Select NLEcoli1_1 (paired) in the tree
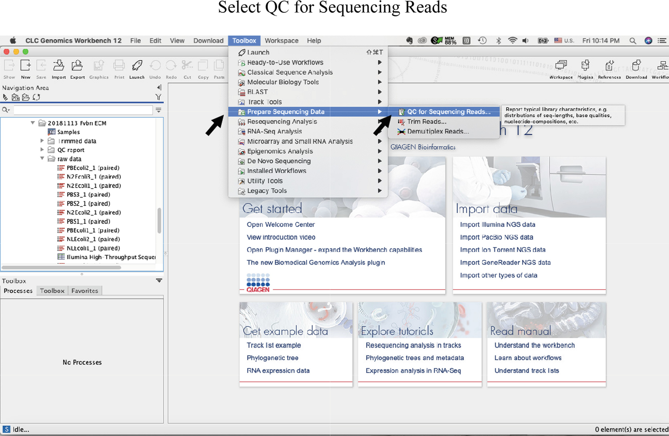The image size is (669, 436). point(88,248)
